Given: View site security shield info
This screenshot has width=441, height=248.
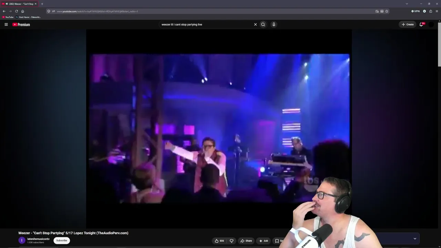Looking at the screenshot, I should click(49, 11).
